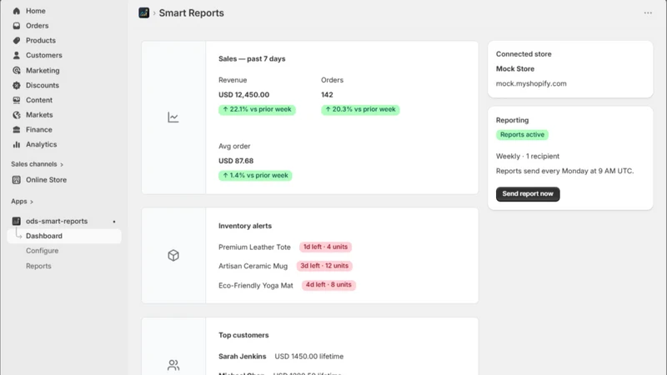Click the Markets globe icon

point(16,115)
